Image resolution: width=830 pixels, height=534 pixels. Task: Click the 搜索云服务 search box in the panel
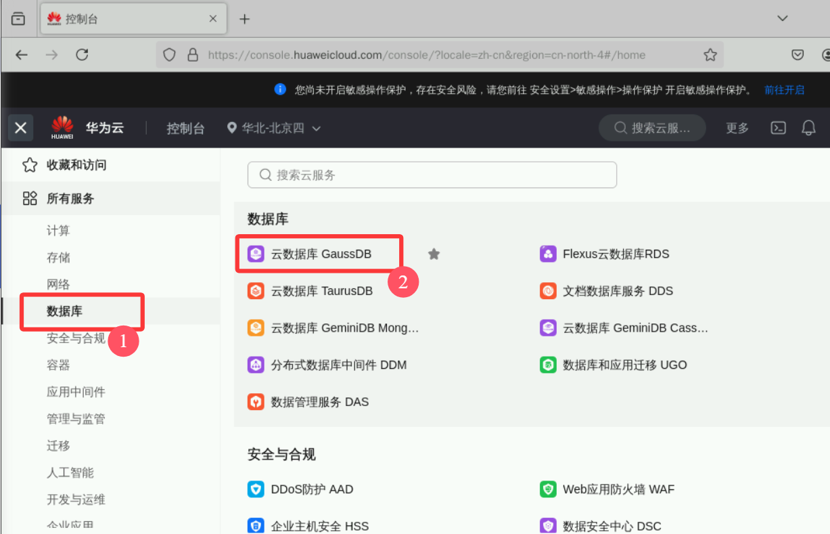tap(432, 175)
